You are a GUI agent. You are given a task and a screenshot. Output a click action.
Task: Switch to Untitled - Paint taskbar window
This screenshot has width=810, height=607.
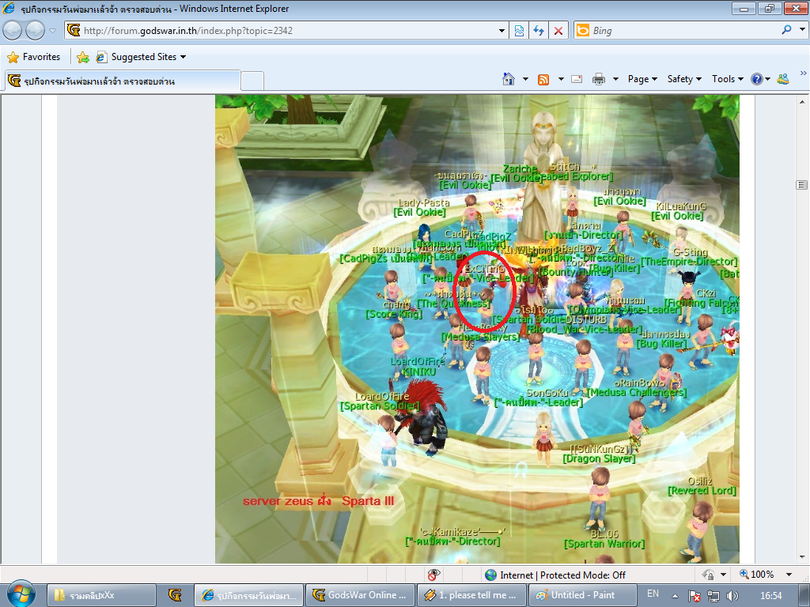[x=582, y=595]
